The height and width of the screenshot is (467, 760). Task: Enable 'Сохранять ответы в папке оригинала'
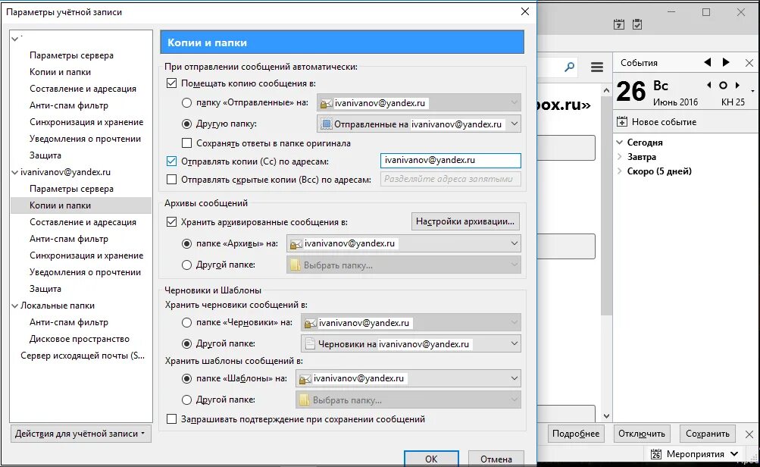[x=186, y=143]
